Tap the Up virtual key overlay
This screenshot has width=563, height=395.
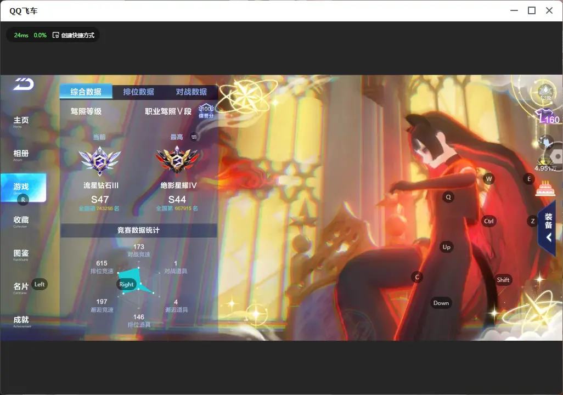(446, 247)
